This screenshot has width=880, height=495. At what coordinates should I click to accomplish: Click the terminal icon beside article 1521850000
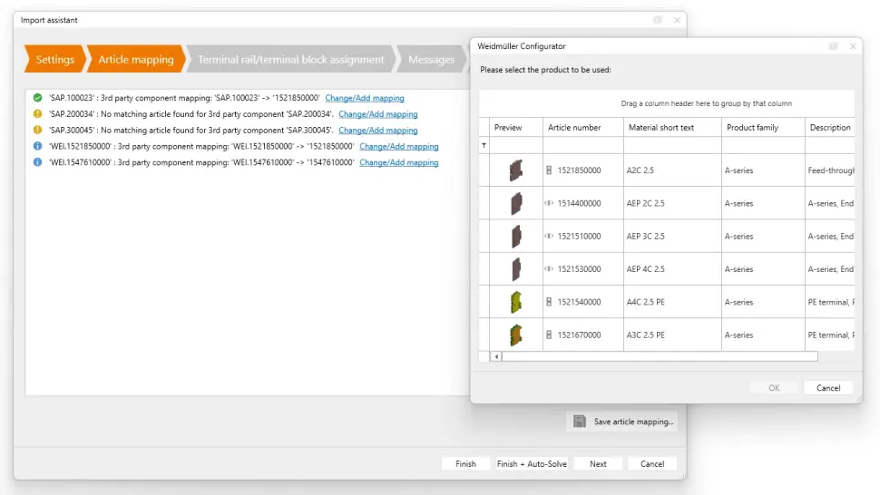click(549, 170)
